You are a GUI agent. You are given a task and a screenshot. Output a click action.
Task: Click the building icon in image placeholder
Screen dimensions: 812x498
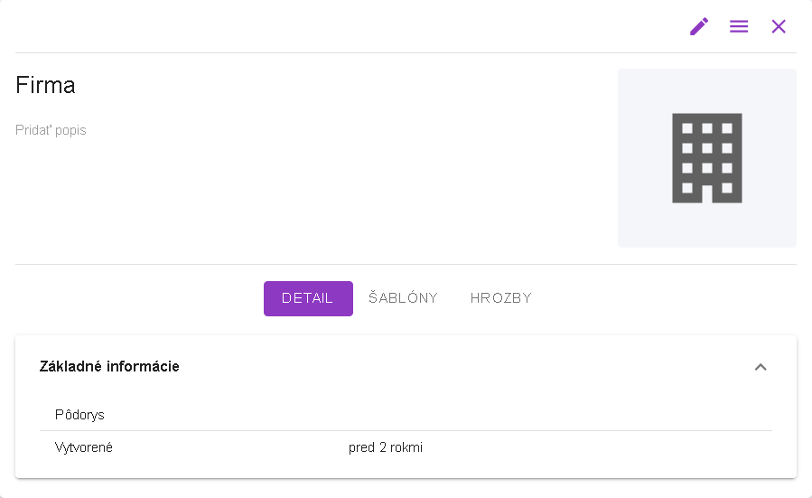point(707,158)
